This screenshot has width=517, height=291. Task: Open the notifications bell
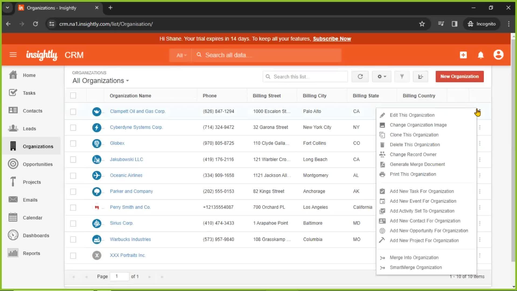(481, 55)
